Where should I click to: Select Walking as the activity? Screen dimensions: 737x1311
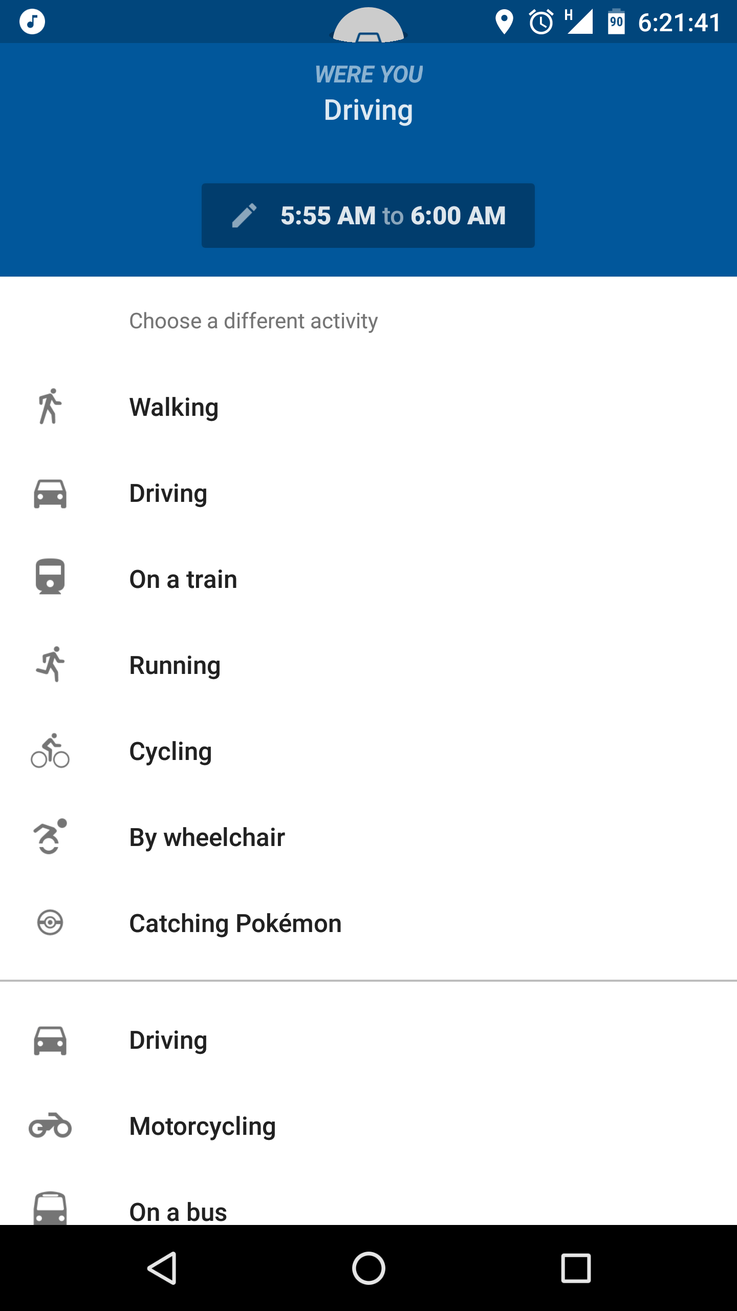coord(174,408)
